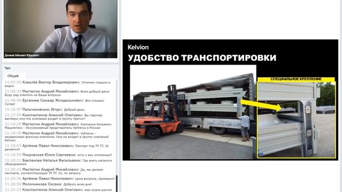Click Мастюгин's 11:08:33 "Всем добрый день" message
The image size is (342, 192).
tap(57, 93)
